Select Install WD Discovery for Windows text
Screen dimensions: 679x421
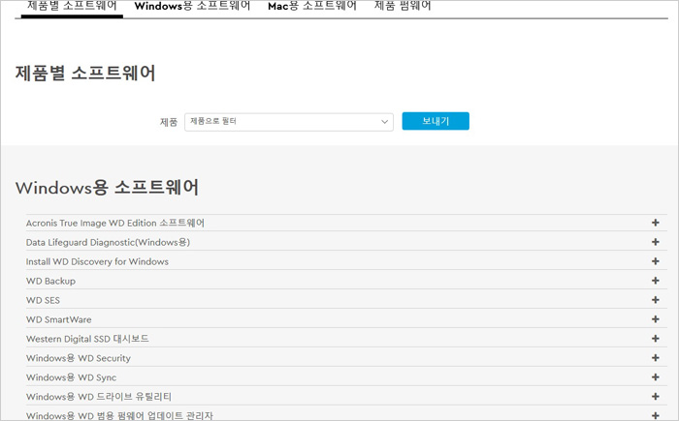point(97,261)
